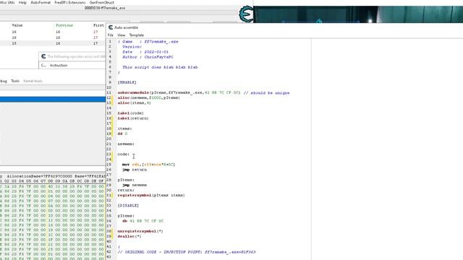The width and height of the screenshot is (463, 260).
Task: Click the First column header
Action: point(98,25)
